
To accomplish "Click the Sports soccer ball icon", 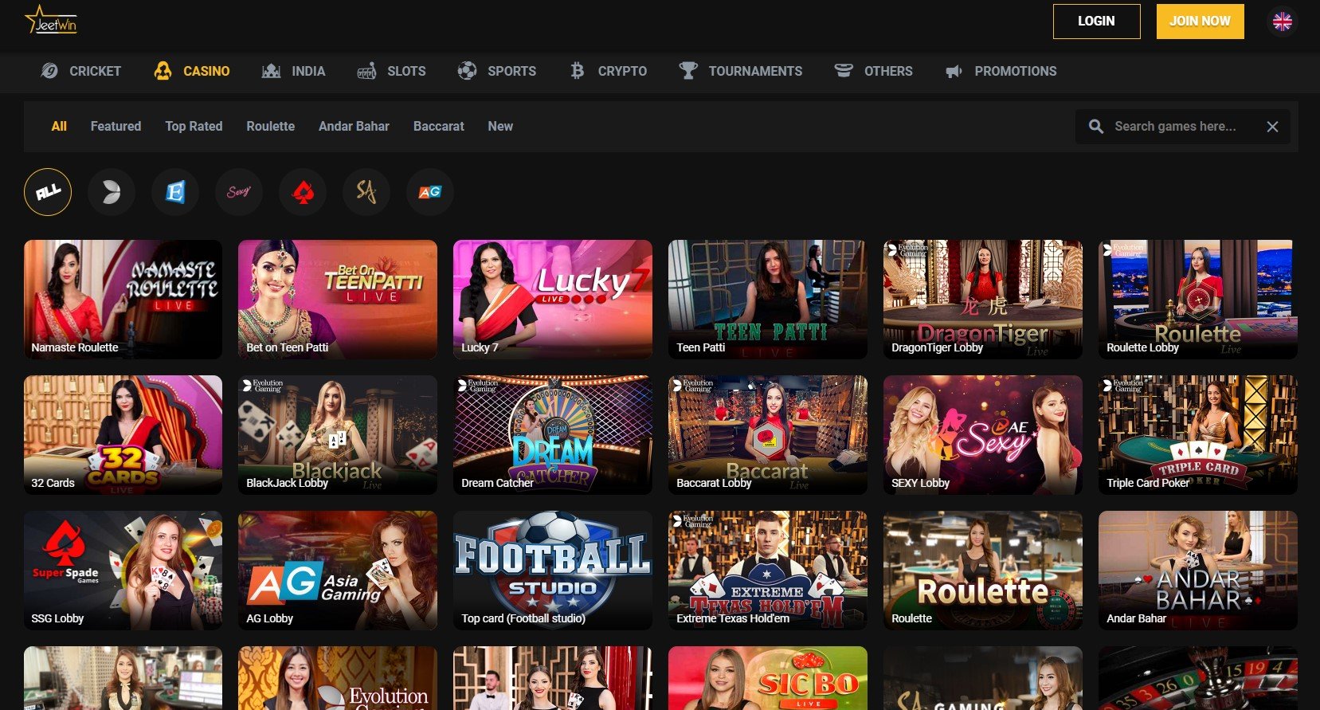I will point(467,71).
